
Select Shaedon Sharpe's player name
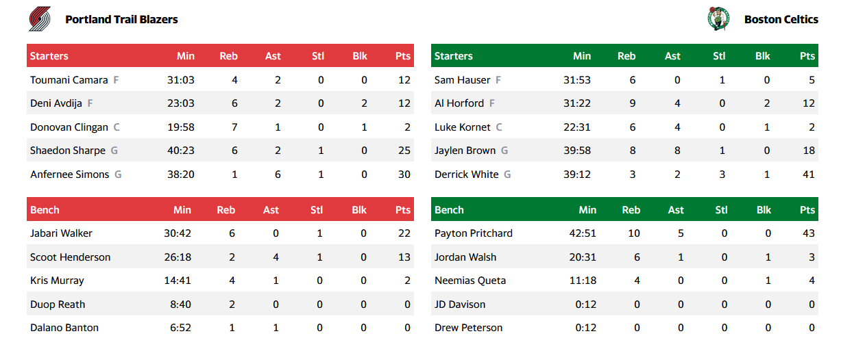pyautogui.click(x=68, y=151)
